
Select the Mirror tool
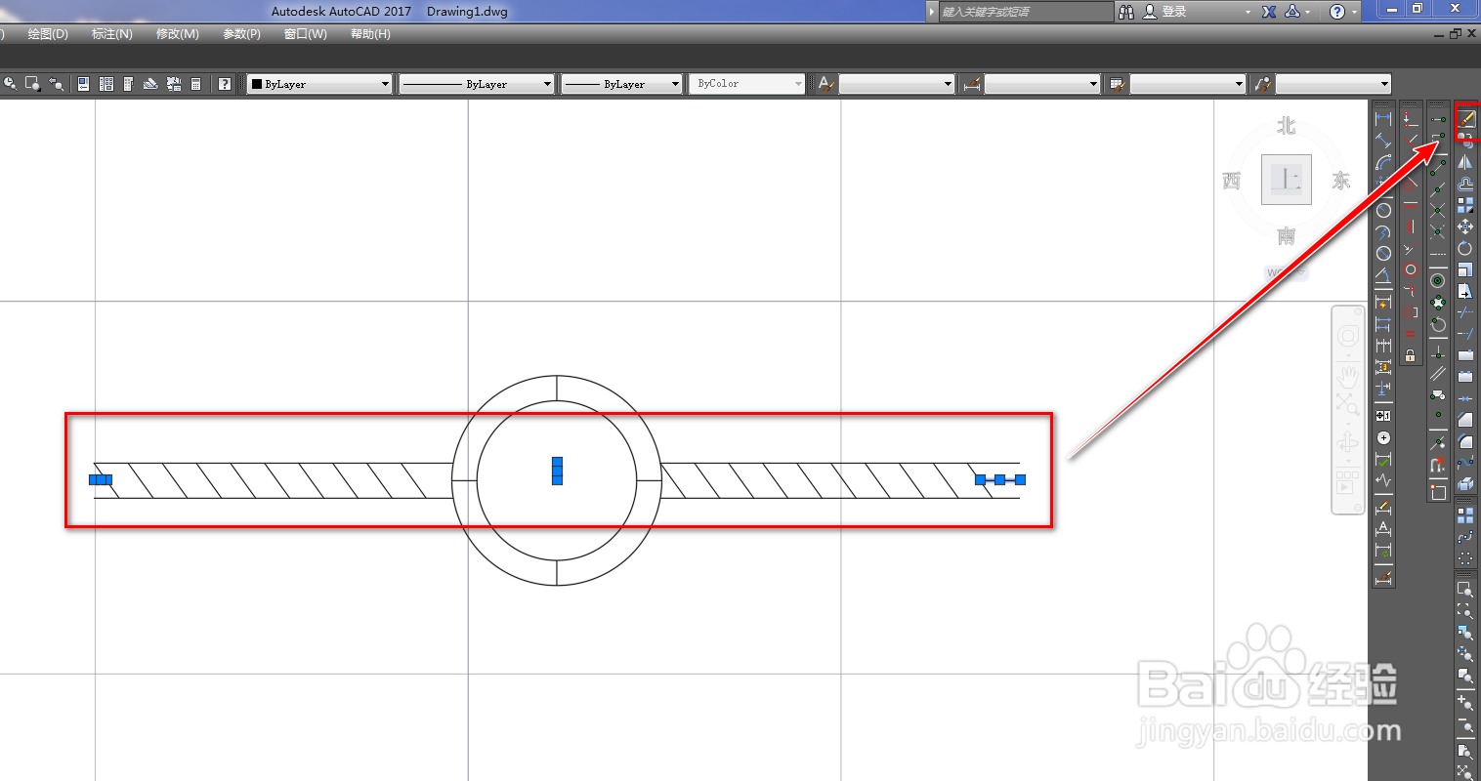click(x=1465, y=162)
